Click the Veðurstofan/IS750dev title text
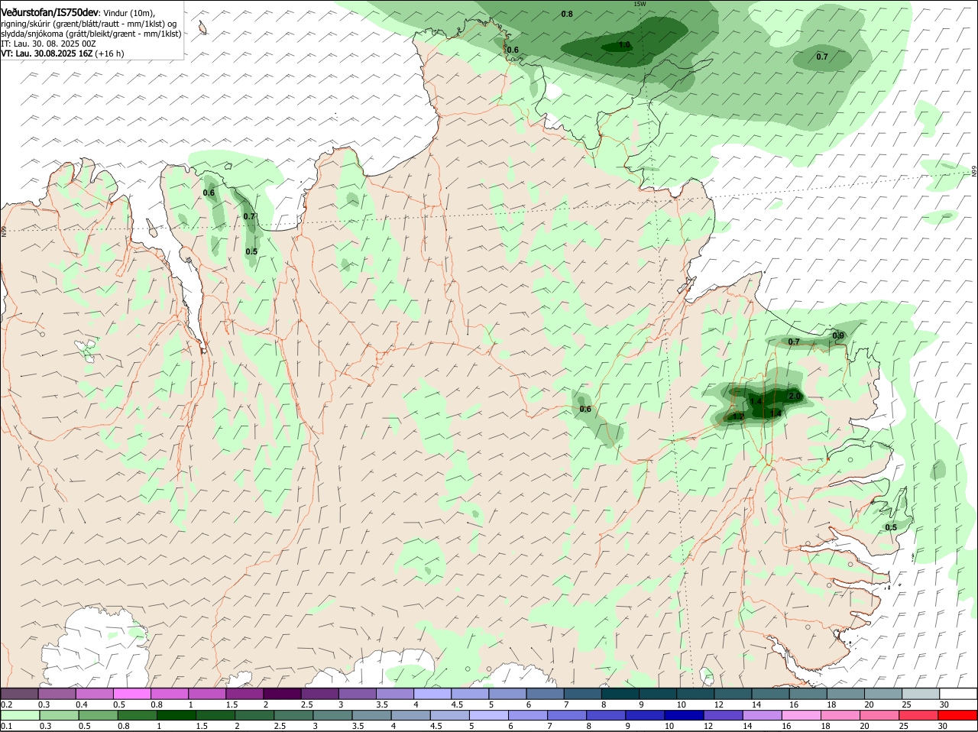The image size is (978, 732). (x=50, y=13)
